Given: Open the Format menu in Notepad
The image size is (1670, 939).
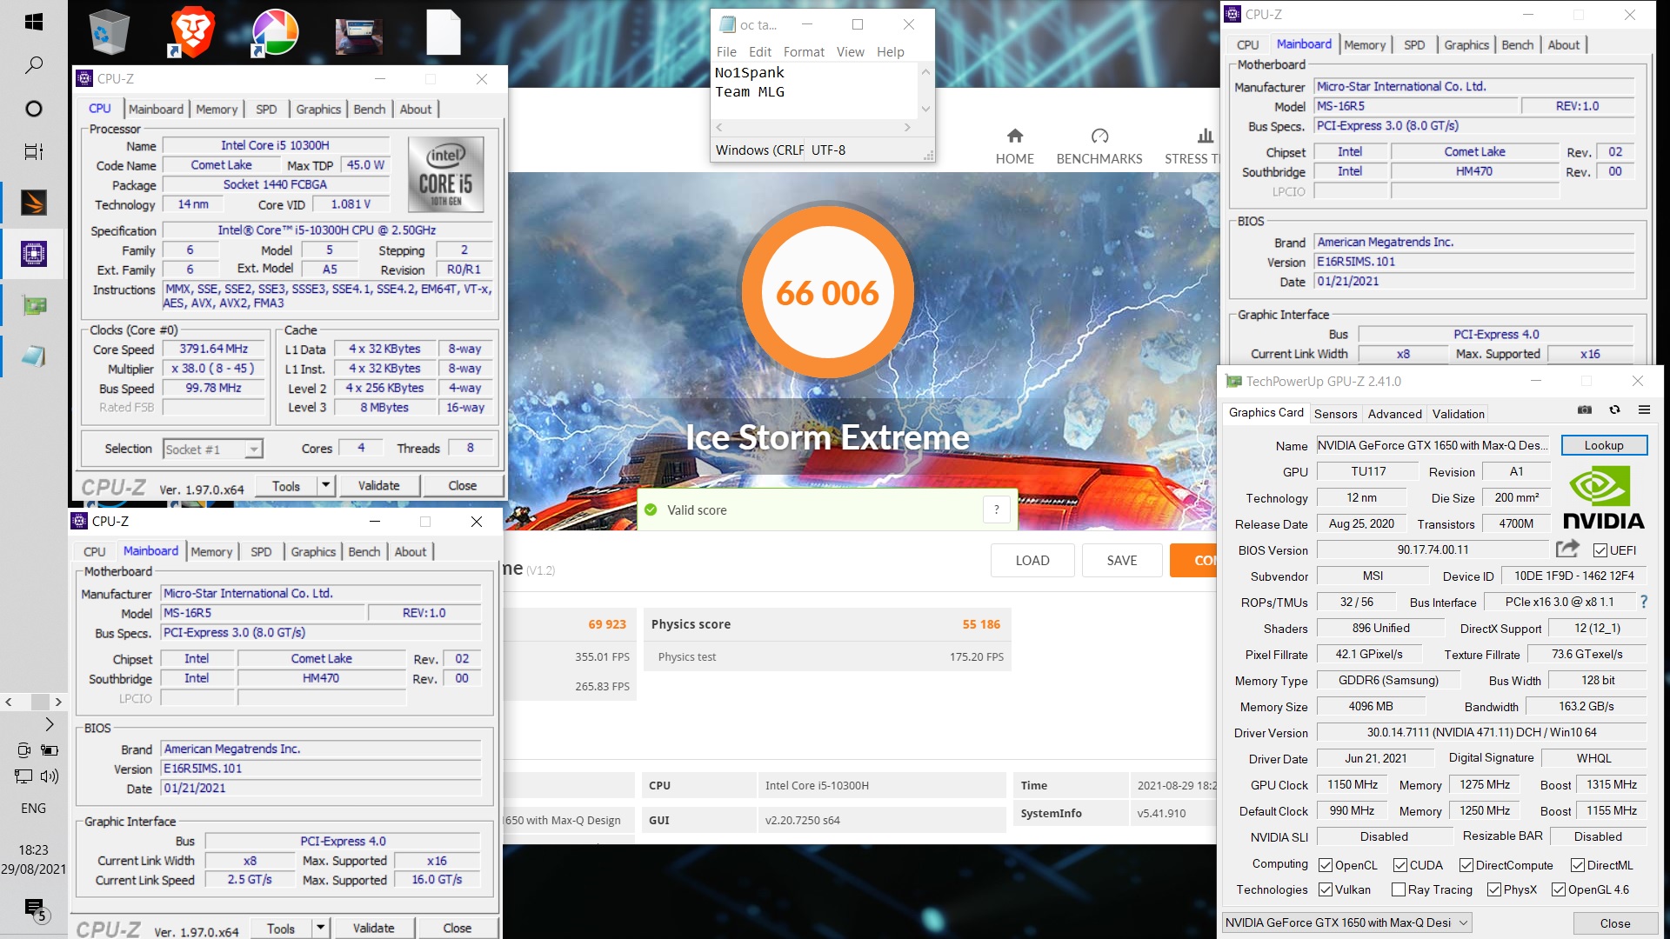Looking at the screenshot, I should point(804,52).
